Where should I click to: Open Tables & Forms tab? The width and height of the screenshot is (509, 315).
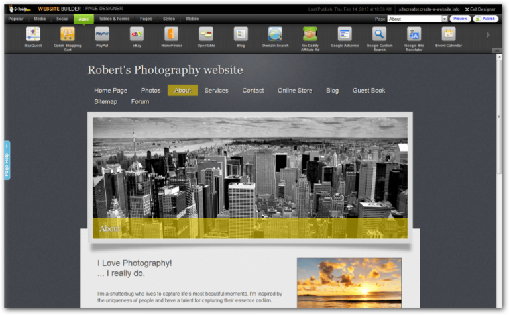coord(114,19)
